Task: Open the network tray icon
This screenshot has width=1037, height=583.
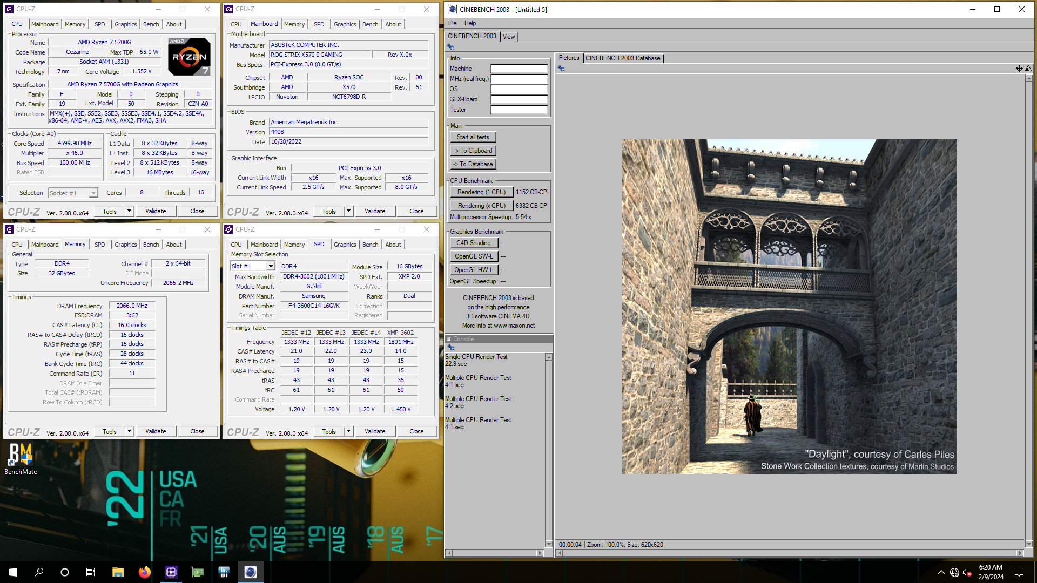Action: point(954,572)
